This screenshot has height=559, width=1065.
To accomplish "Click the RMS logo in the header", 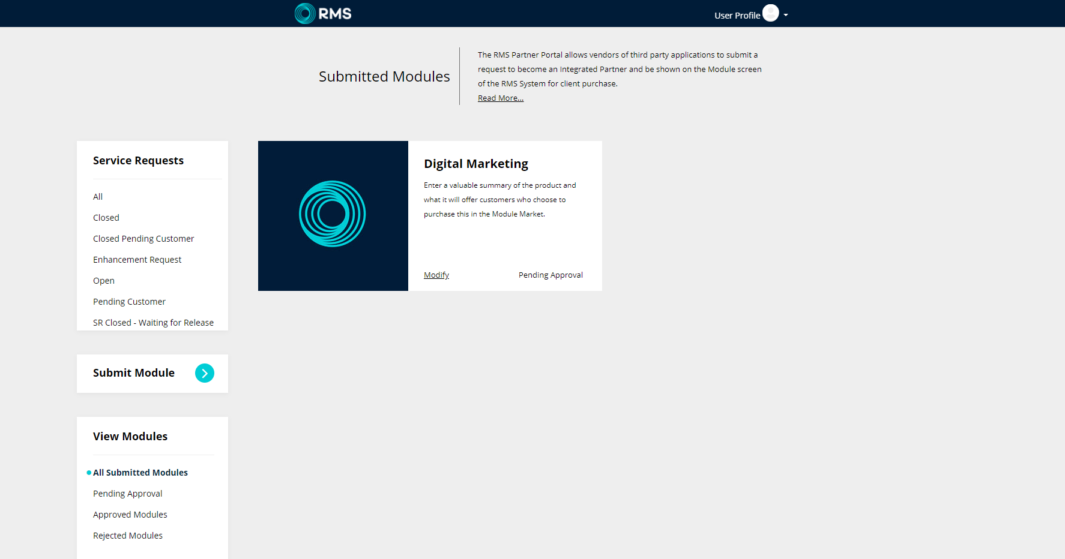I will coord(323,13).
